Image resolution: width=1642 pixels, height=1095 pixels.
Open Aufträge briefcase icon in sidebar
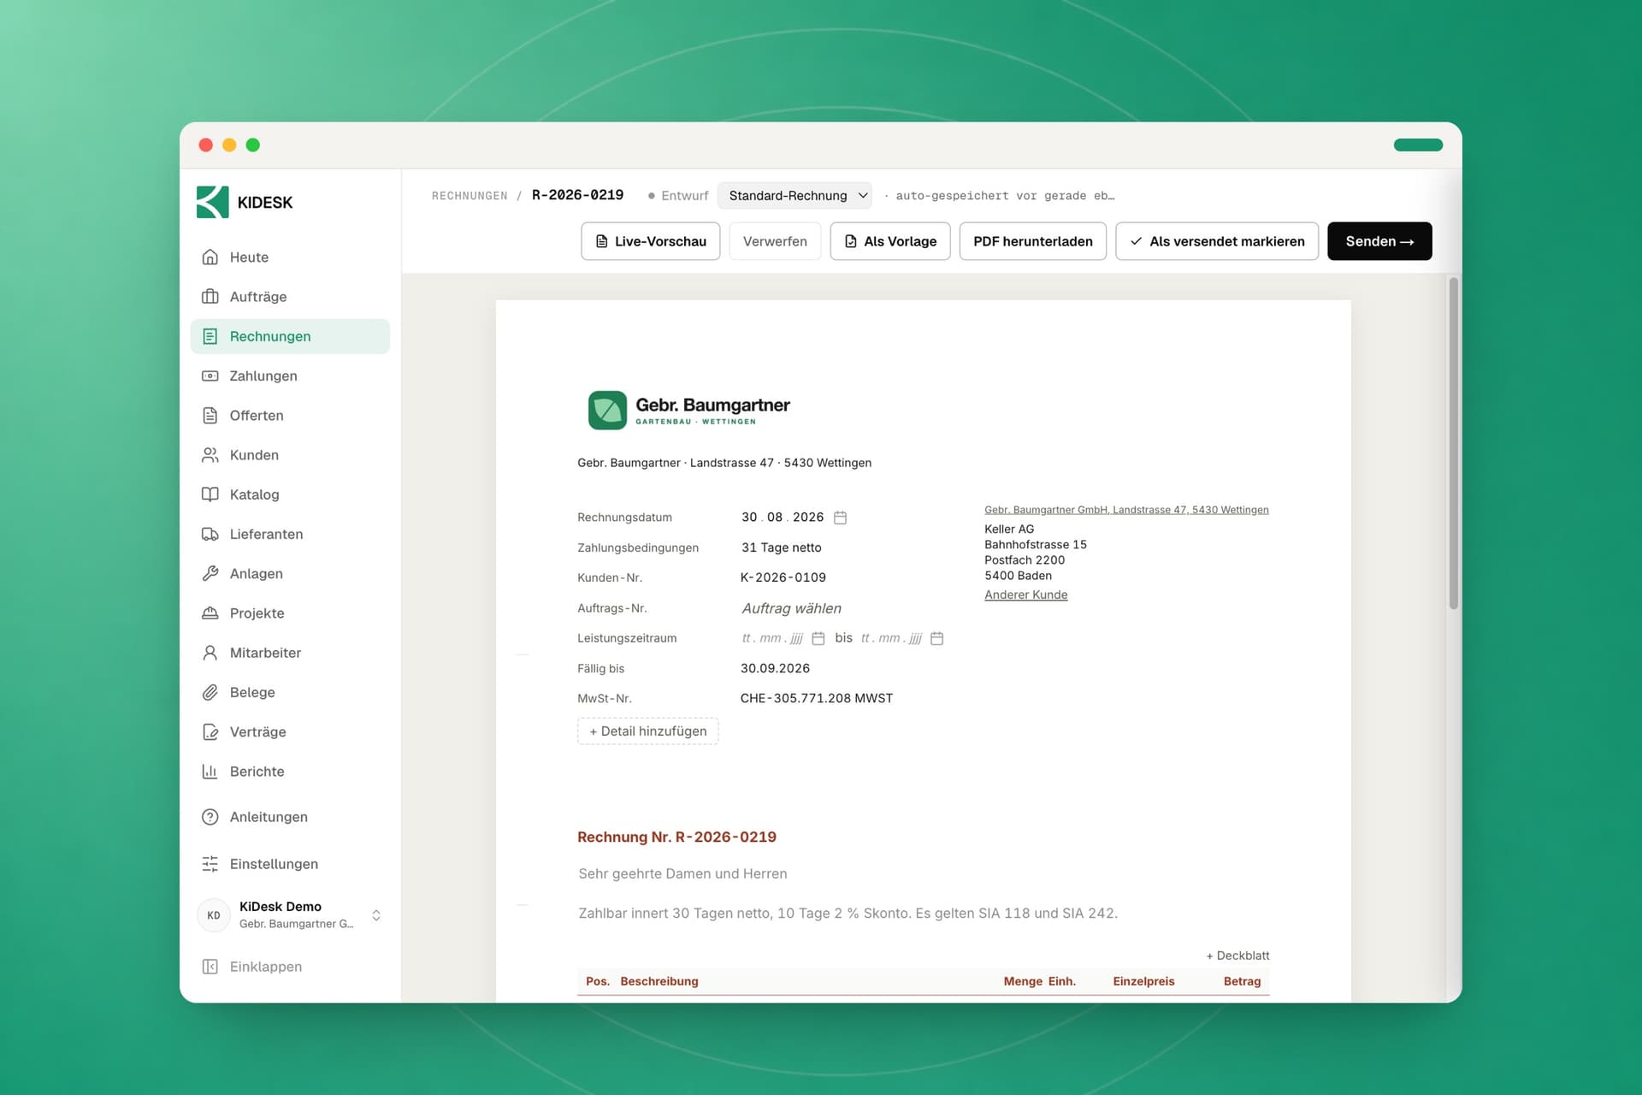[x=210, y=297]
